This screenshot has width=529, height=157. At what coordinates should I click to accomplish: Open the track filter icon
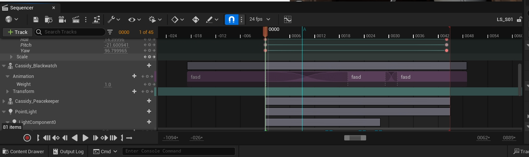pos(110,32)
